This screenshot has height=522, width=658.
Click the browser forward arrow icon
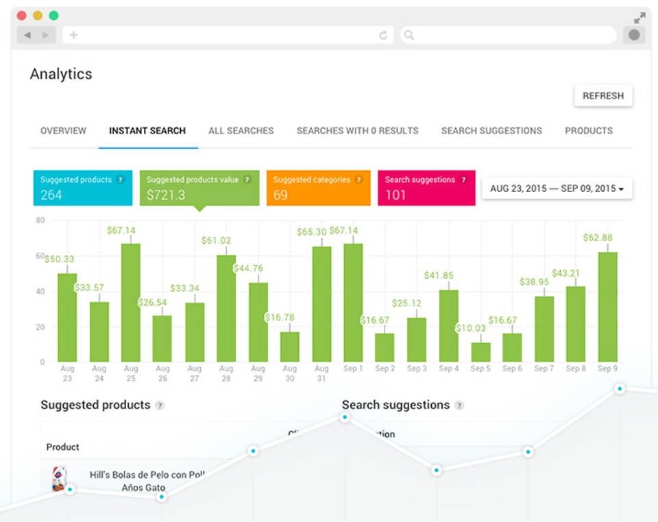45,35
